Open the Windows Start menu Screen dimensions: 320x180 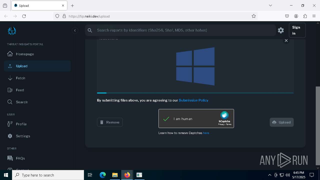[6, 175]
